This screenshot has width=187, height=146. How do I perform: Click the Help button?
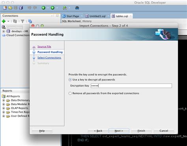(x=42, y=131)
